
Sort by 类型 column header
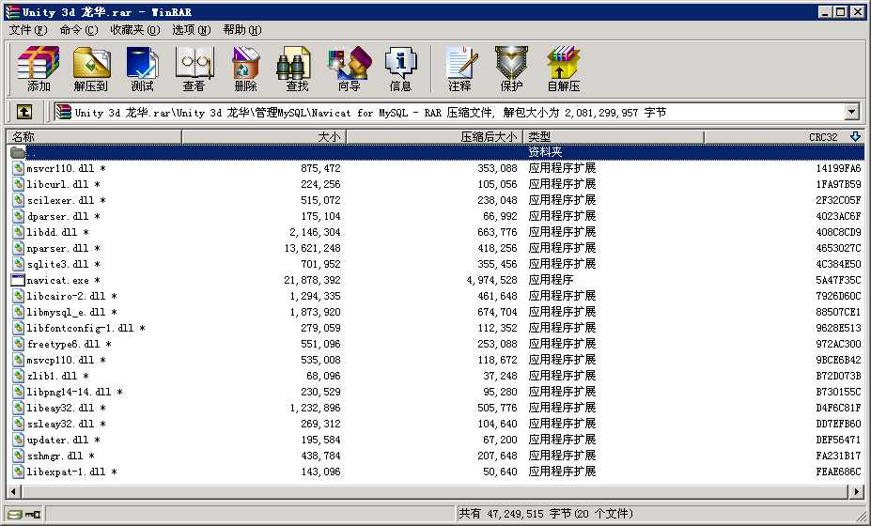pyautogui.click(x=614, y=136)
